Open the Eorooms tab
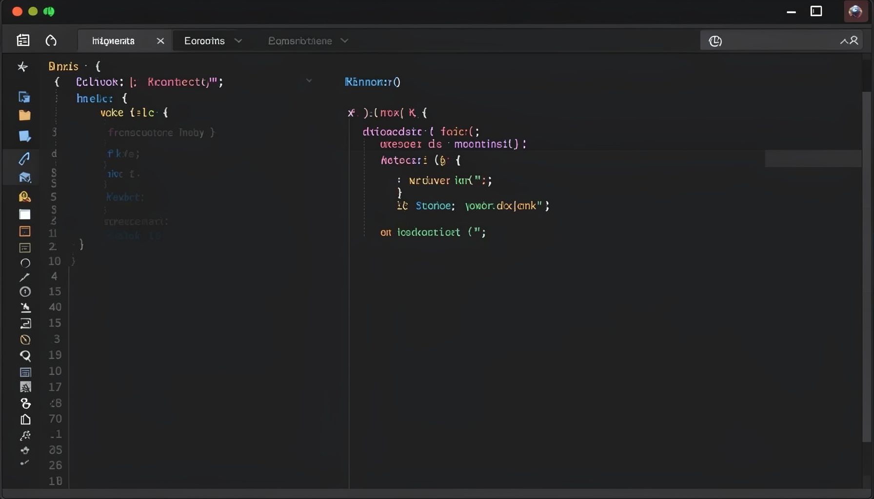The width and height of the screenshot is (874, 499). click(204, 41)
